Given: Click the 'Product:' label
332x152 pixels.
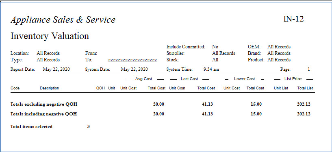Looking at the screenshot, I should [256, 60].
